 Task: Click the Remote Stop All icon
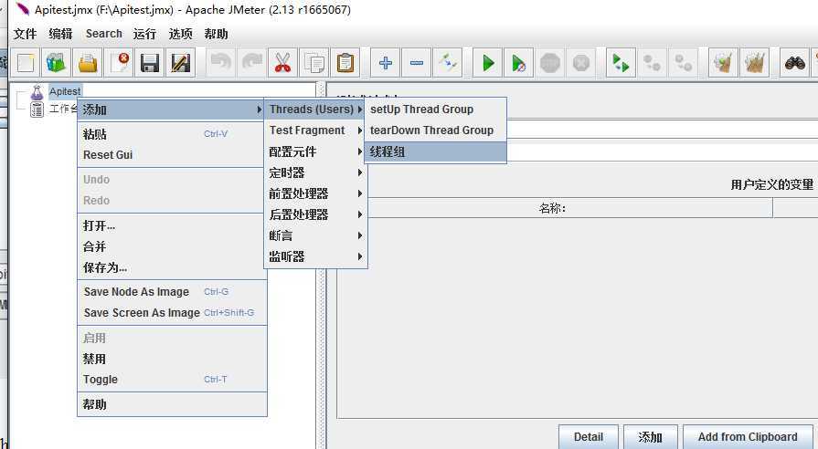coord(652,63)
